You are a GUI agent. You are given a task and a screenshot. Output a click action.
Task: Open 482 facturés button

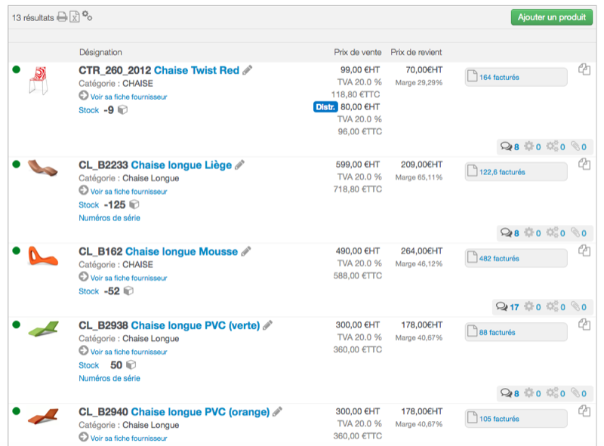click(516, 258)
